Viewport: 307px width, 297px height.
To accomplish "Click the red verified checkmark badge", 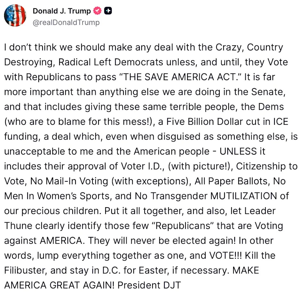I will (x=97, y=11).
